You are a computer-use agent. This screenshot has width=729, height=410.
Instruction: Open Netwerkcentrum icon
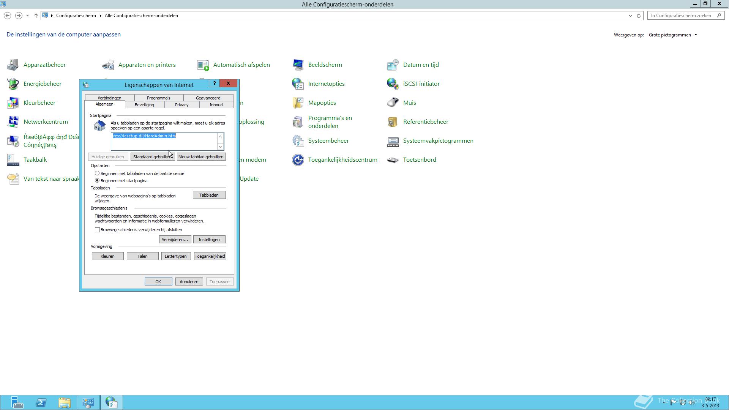point(13,122)
